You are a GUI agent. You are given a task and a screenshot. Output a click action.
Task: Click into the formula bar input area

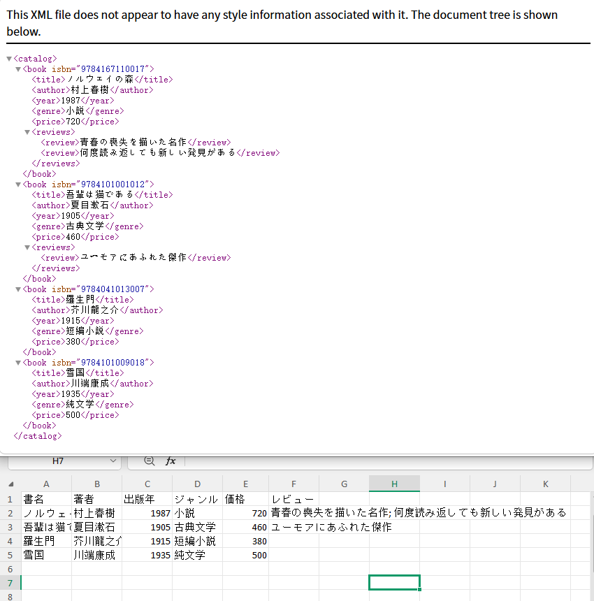pyautogui.click(x=389, y=461)
